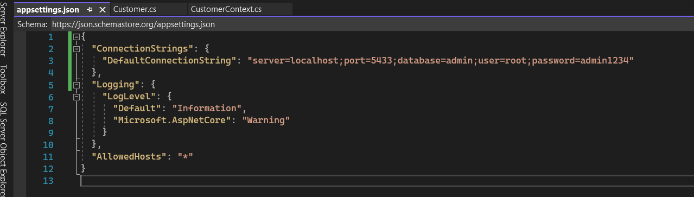Click the DefaultConnectionString key
Viewport: 694px width, 197px height.
[170, 61]
